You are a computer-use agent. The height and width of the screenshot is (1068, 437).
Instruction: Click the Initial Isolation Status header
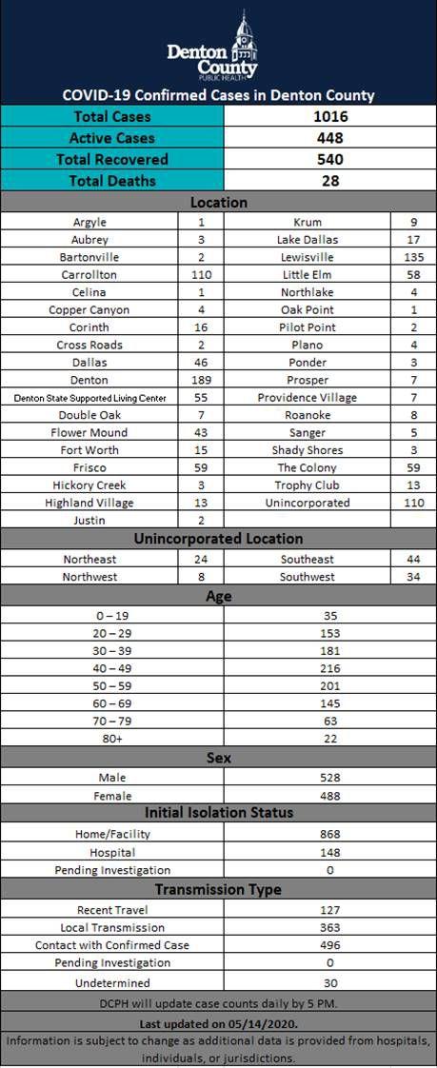click(218, 813)
